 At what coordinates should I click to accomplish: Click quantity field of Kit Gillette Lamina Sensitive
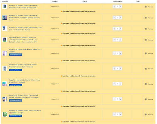117,40
